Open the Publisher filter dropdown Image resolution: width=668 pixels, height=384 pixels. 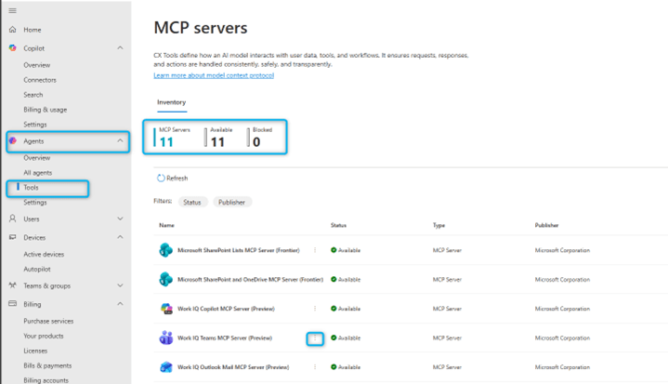pyautogui.click(x=232, y=202)
